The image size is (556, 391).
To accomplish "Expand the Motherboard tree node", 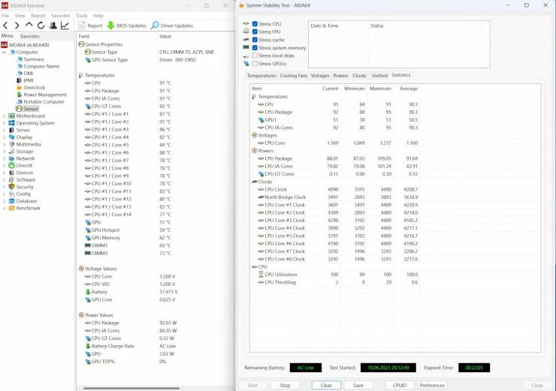I will [x=5, y=116].
